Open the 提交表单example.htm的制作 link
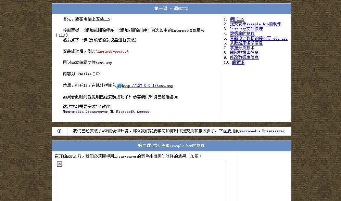The image size is (341, 201). pyautogui.click(x=255, y=24)
